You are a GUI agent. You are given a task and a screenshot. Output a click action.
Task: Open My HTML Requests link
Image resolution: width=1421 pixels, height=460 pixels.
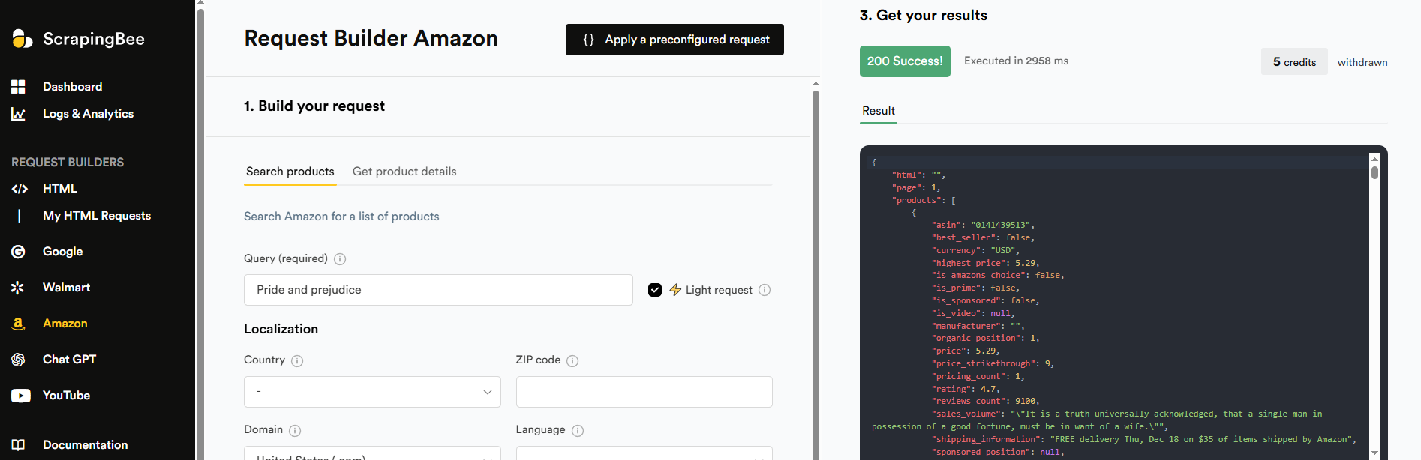click(x=97, y=216)
